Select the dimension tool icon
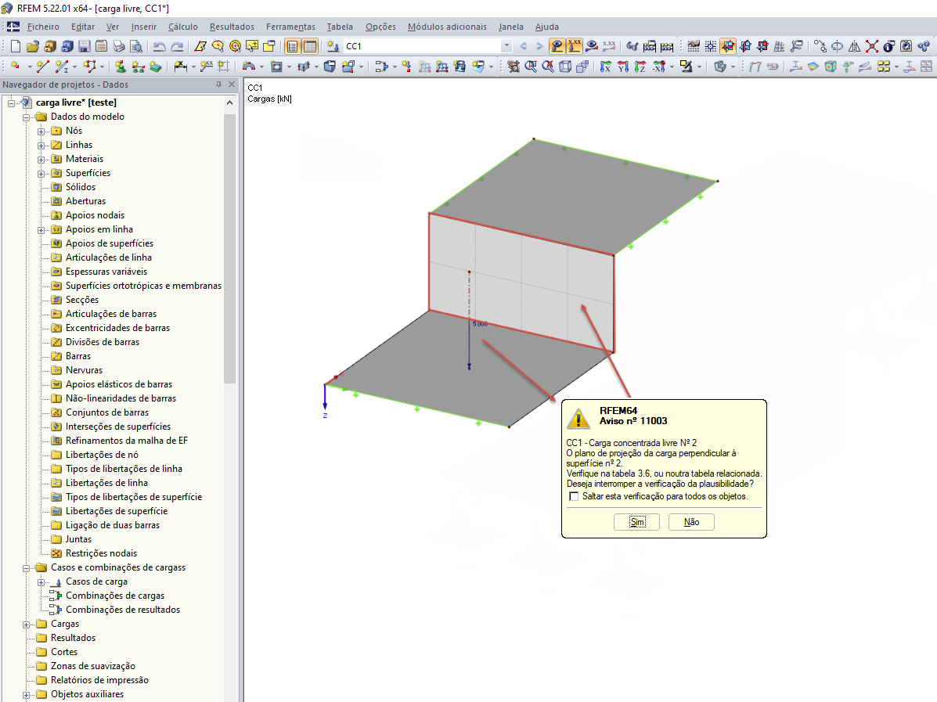Screen dimensions: 937x702 click(181, 67)
